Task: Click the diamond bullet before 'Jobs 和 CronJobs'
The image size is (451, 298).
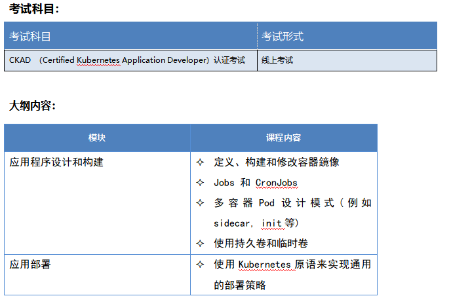Action: (x=200, y=183)
